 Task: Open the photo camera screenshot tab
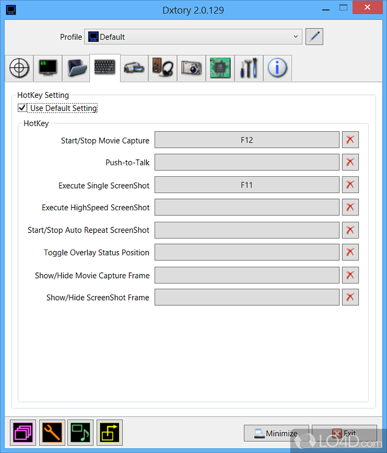192,68
